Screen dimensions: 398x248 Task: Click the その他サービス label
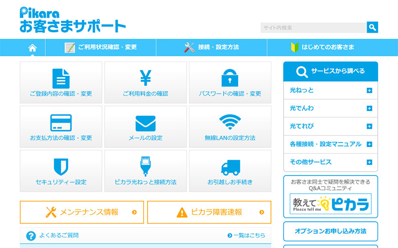point(310,162)
